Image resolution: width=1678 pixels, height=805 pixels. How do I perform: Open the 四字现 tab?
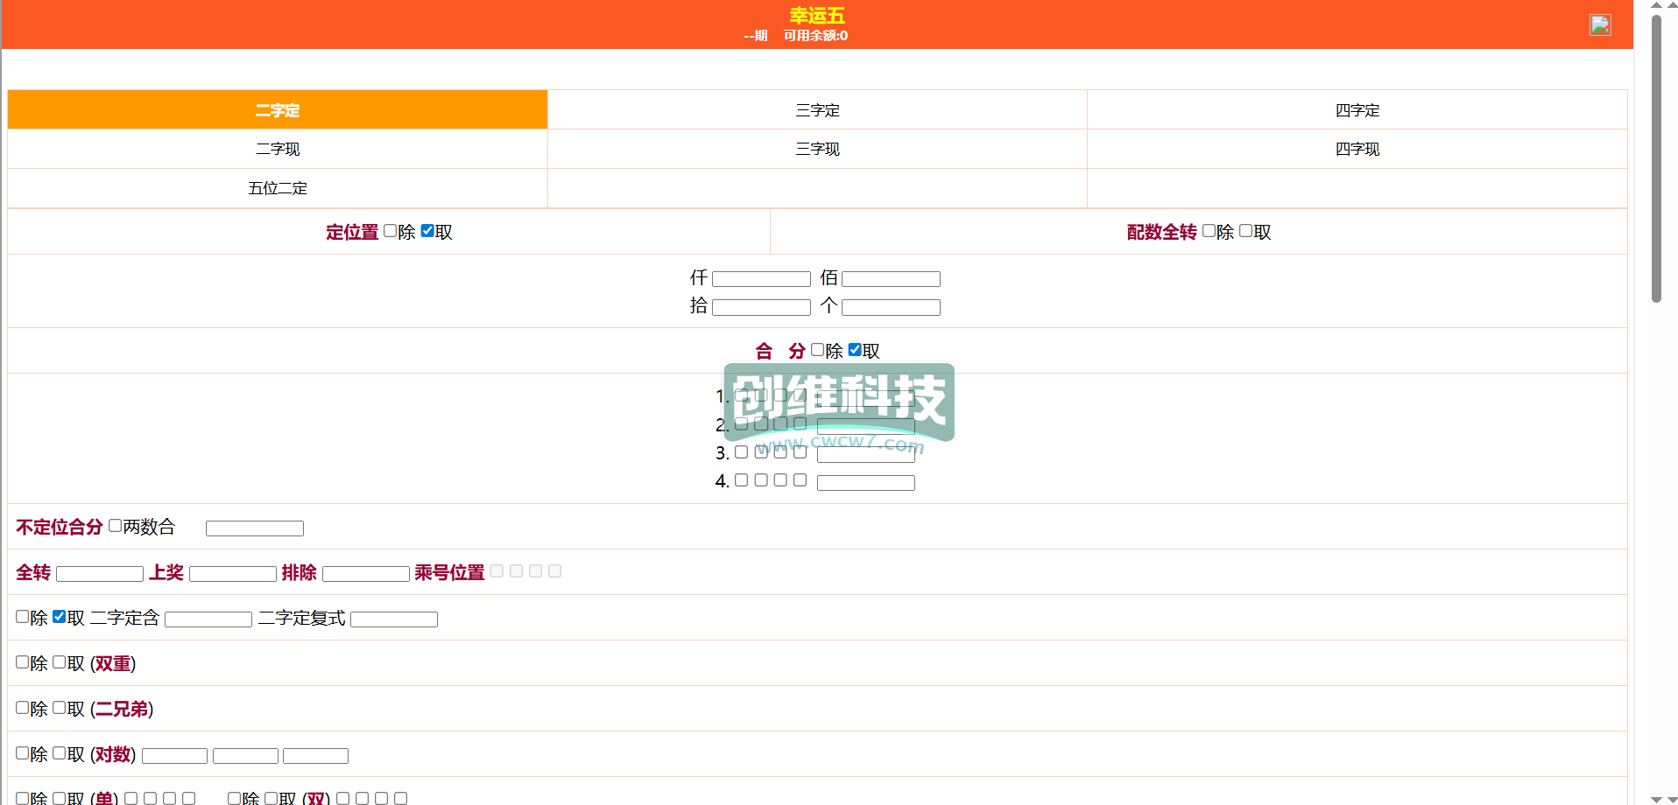click(1357, 149)
